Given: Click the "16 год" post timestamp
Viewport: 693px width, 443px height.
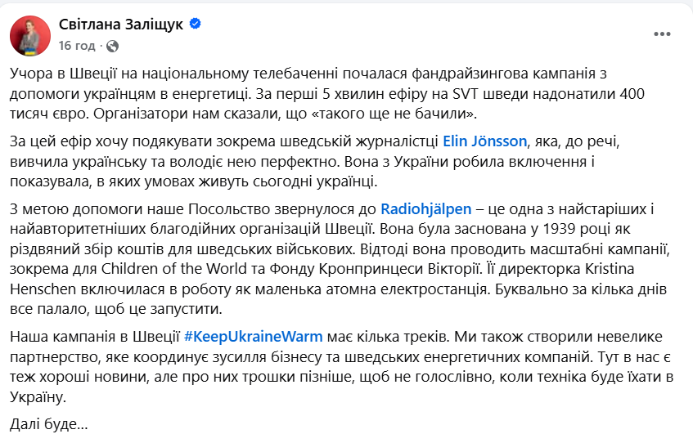Looking at the screenshot, I should pos(77,46).
